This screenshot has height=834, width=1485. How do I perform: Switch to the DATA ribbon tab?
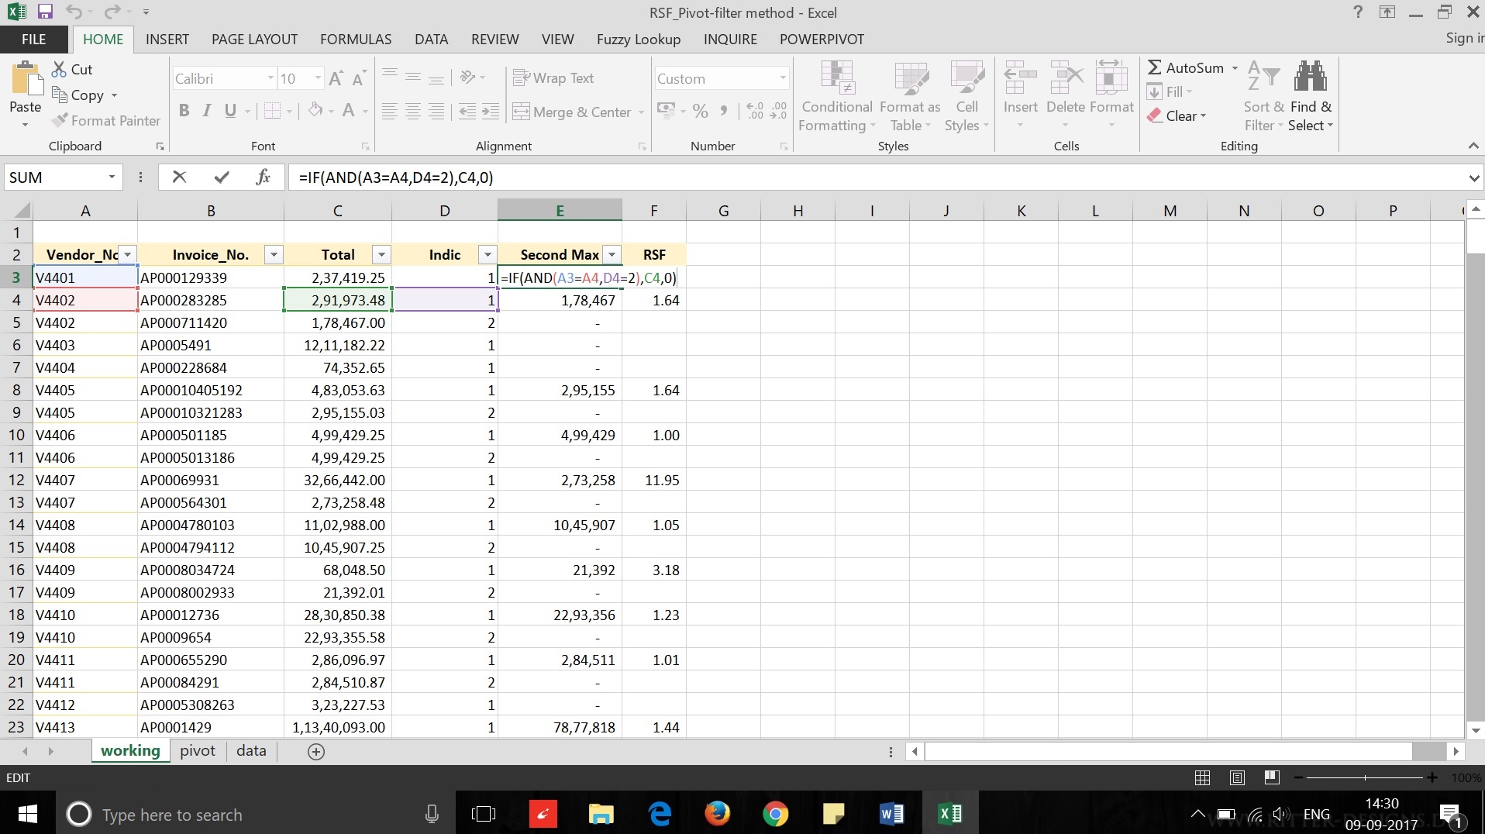431,40
